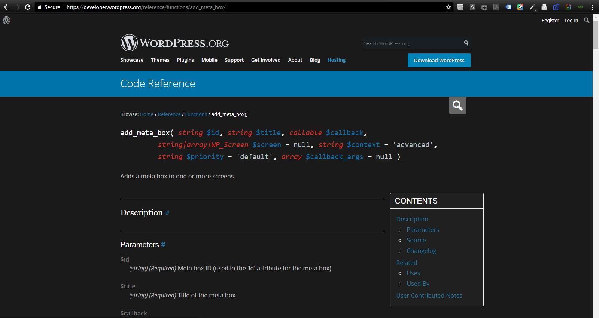Jump to Used By in the Contents box
The width and height of the screenshot is (599, 318).
(418, 284)
